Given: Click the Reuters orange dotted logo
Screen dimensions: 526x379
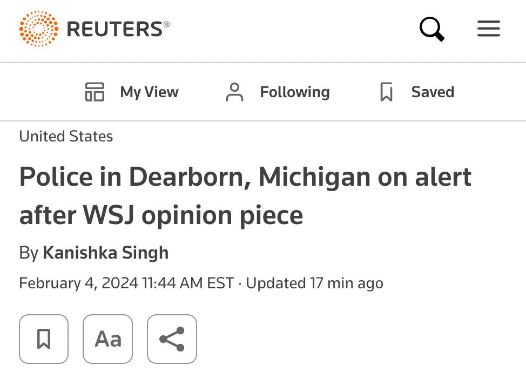Looking at the screenshot, I should (39, 28).
